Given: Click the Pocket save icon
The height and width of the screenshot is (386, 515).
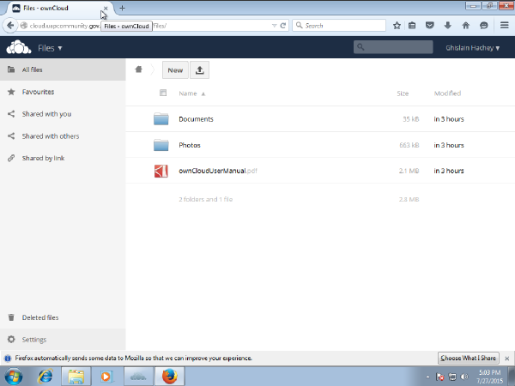Looking at the screenshot, I should tap(430, 25).
